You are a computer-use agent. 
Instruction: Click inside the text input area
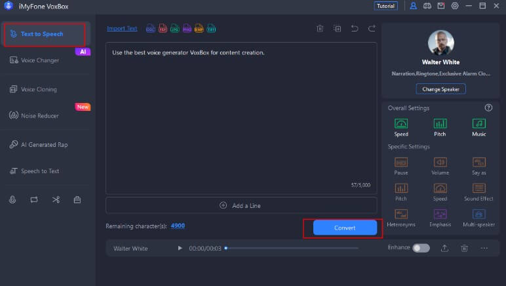point(241,118)
